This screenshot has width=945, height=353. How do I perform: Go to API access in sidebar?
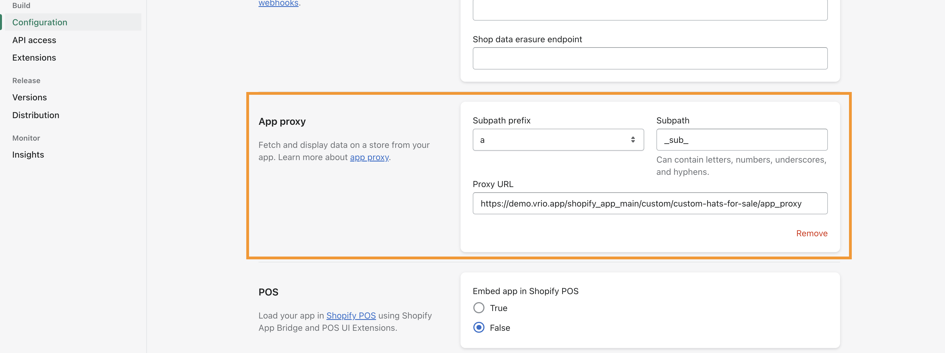point(34,40)
